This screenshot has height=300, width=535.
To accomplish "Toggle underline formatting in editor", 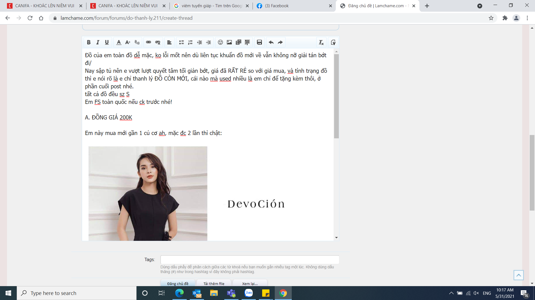I will tap(107, 42).
